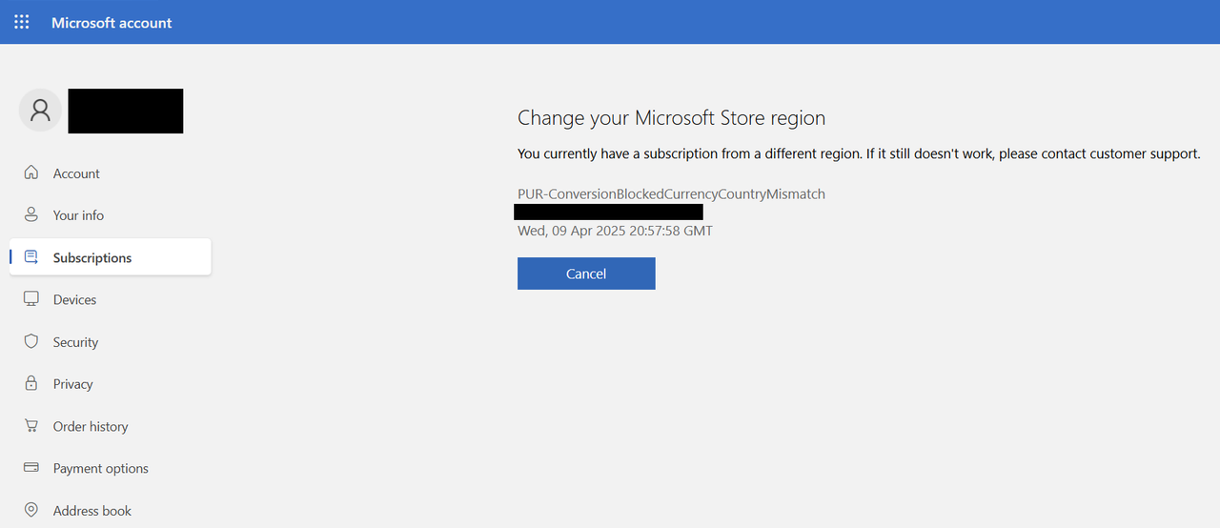Screen dimensions: 1220x528
Task: Click the 'Change your Microsoft Store region' heading
Action: pos(671,118)
